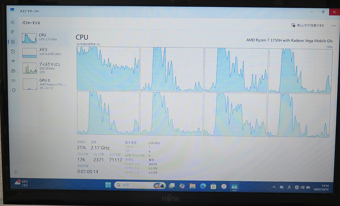Click the L3 cache 4.0 MB value
Image resolution: width=340 pixels, height=206 pixels.
[153, 172]
